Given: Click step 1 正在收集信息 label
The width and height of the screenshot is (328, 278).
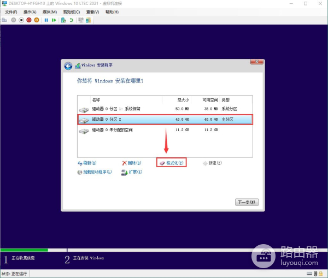Looking at the screenshot, I should (x=23, y=258).
